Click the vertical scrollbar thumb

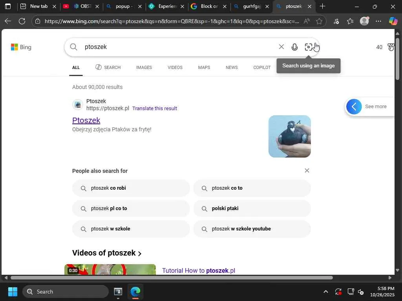(397, 59)
